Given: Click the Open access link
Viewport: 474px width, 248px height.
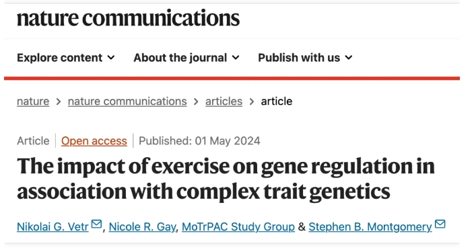Looking at the screenshot, I should click(94, 141).
